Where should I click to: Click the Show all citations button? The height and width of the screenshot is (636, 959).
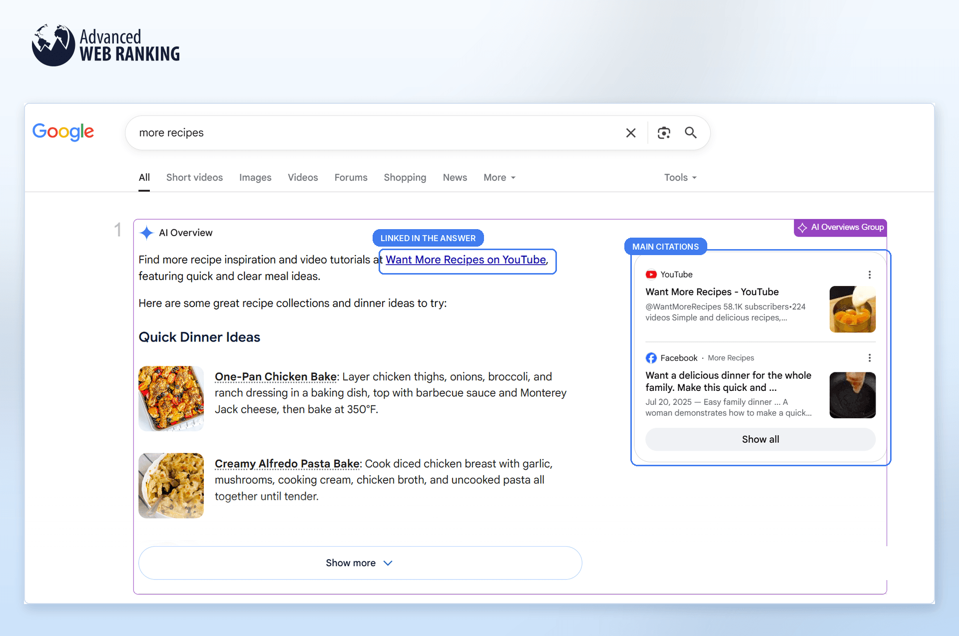click(x=761, y=439)
